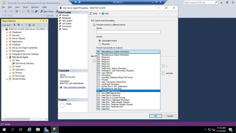Open the Window menu
Screen dimensions: 236x133
point(35,7)
